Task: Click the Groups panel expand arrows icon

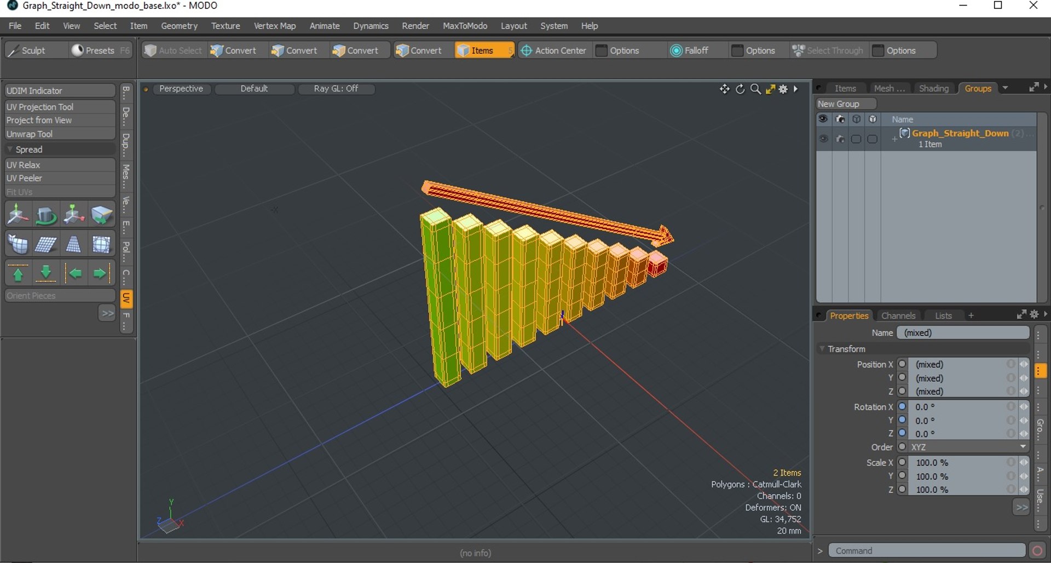Action: pyautogui.click(x=1033, y=88)
